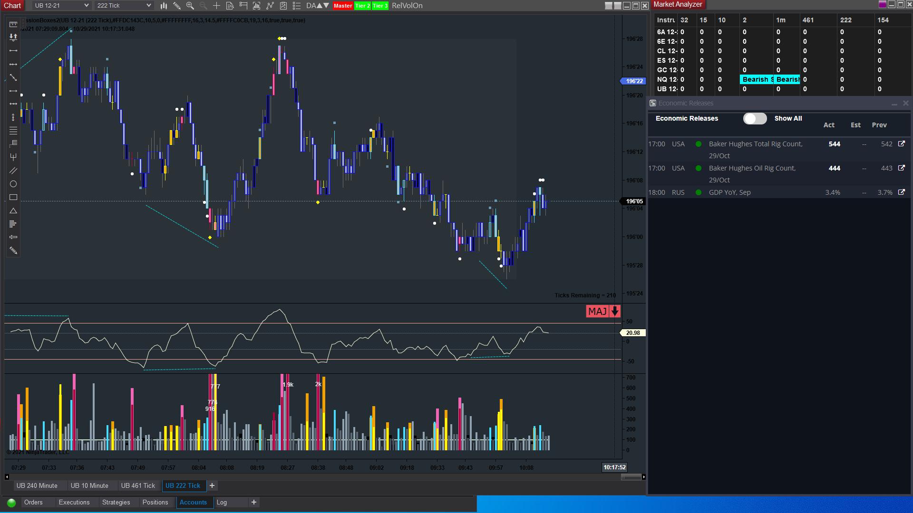Select the diagonal Extended Line tool
913x513 pixels.
(x=13, y=77)
